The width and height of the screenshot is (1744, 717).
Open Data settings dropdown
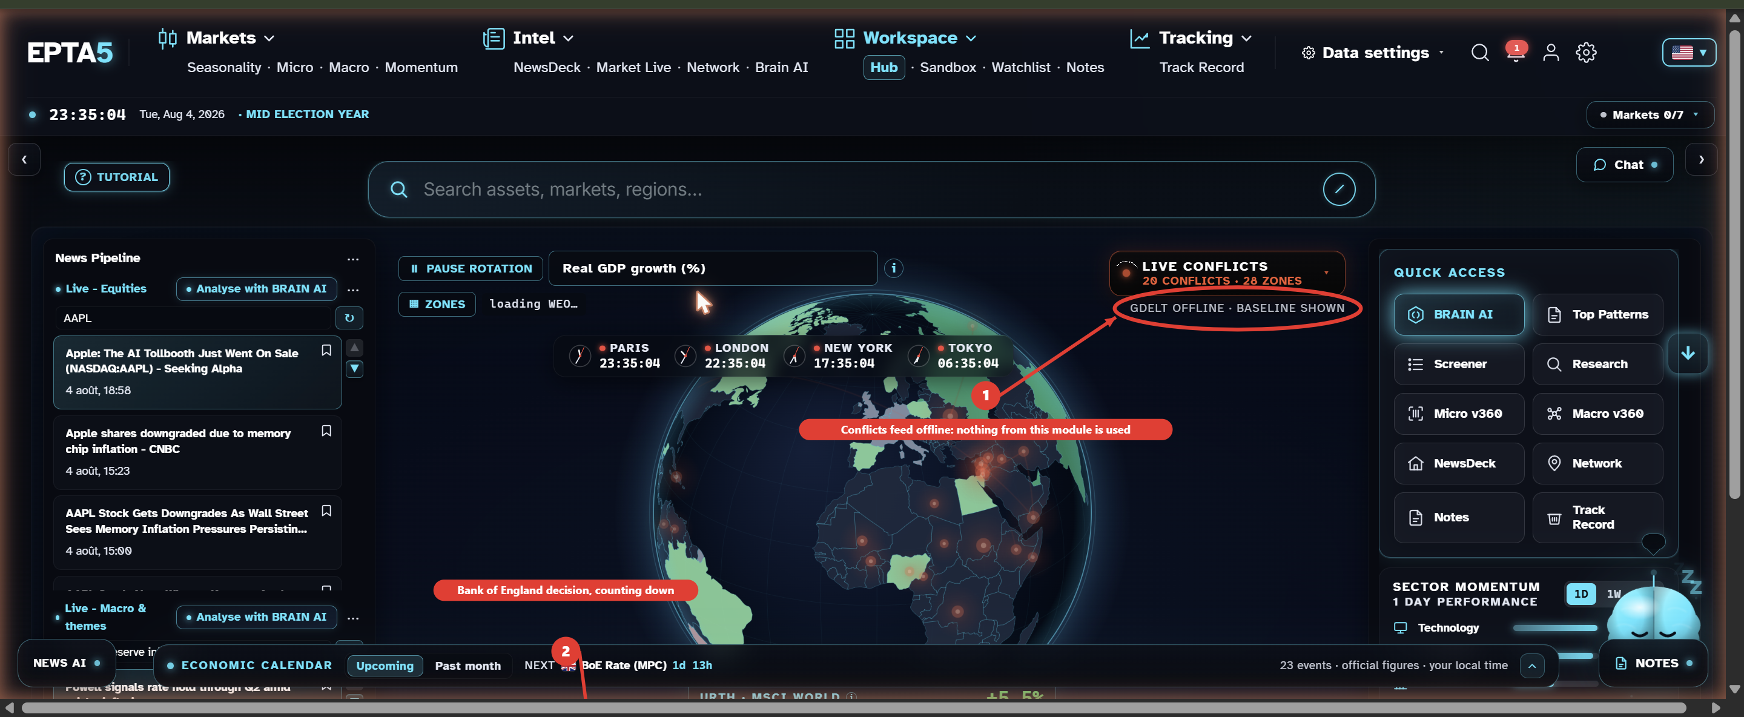tap(1373, 53)
